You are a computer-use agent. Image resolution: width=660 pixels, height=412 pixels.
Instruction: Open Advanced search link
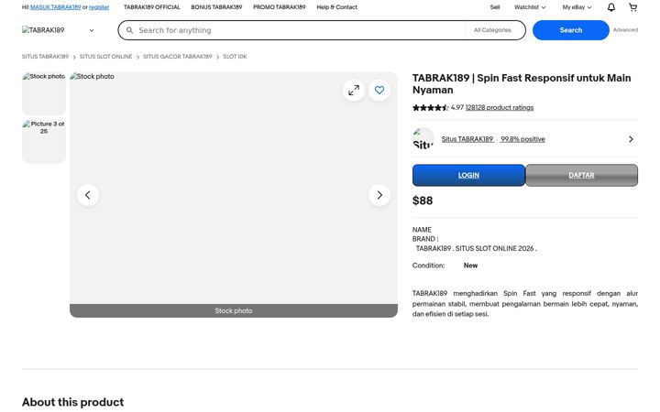pos(625,30)
